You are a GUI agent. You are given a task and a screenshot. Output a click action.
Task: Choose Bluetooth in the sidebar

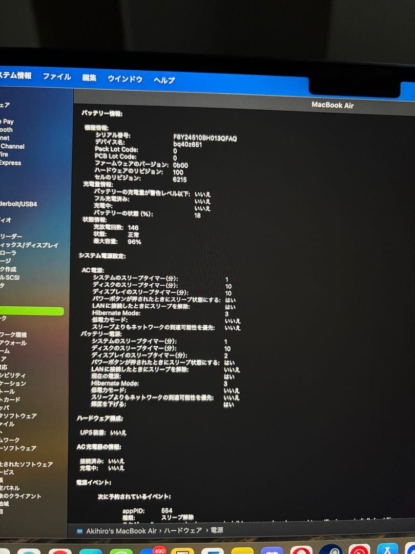tap(7, 130)
